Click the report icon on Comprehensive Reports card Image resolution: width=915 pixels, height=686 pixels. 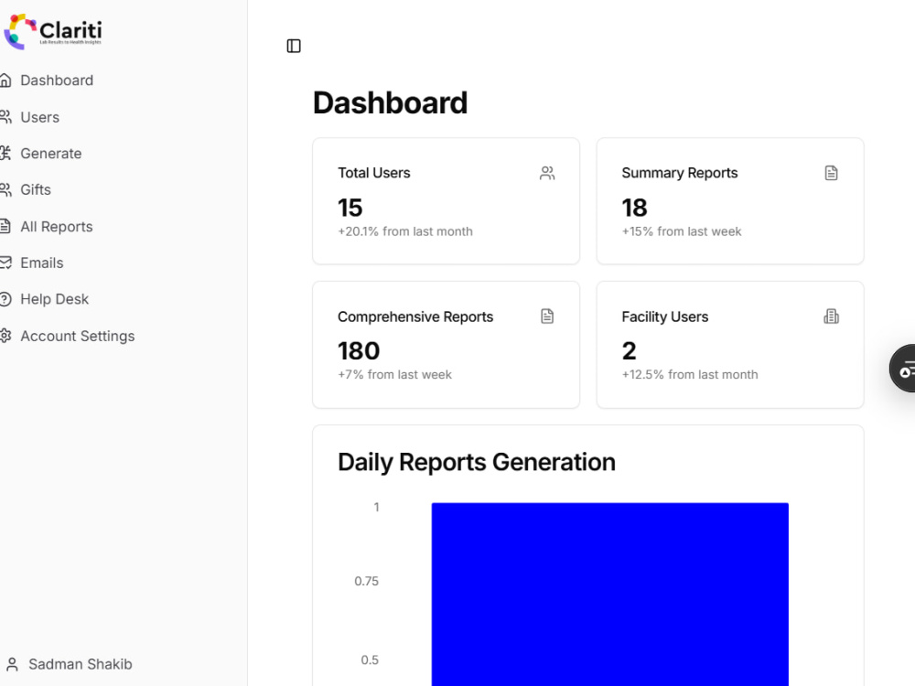click(547, 316)
